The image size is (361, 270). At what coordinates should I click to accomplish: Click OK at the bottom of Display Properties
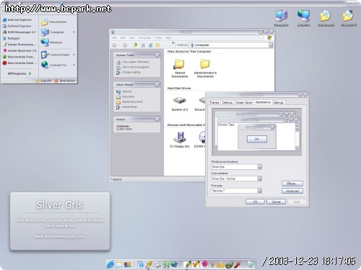[x=255, y=202]
